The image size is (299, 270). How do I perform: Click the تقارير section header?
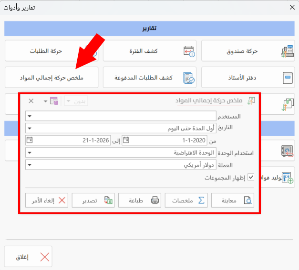(149, 29)
